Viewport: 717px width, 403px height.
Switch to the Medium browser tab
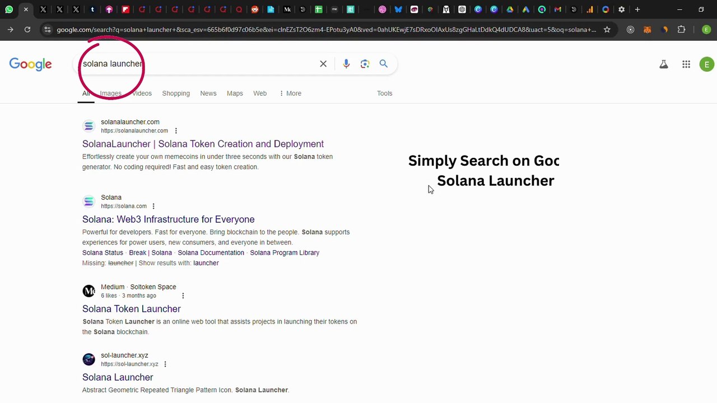point(287,10)
